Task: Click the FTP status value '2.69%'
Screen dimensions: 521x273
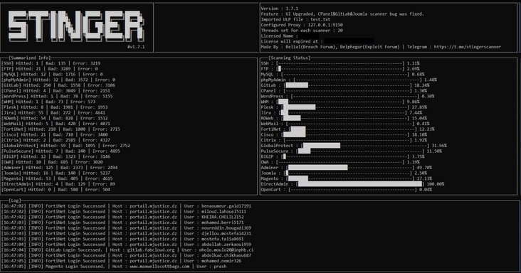Action: point(413,69)
